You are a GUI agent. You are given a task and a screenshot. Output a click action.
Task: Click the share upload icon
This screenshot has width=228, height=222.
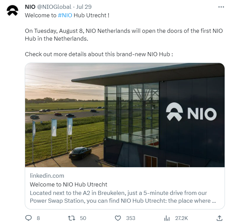pyautogui.click(x=219, y=218)
